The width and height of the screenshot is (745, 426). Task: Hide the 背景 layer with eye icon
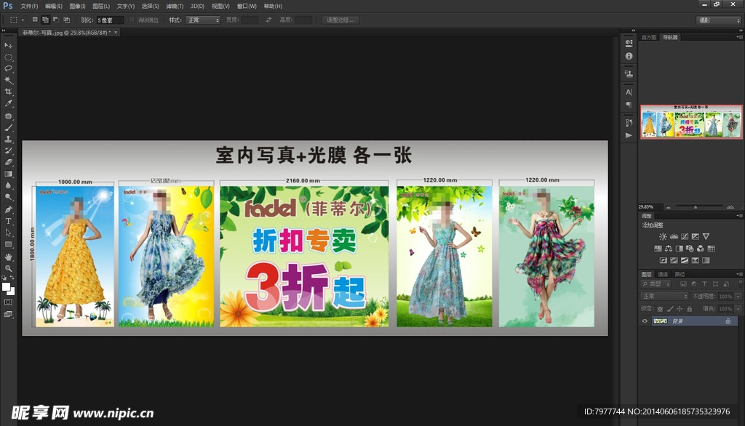(645, 321)
